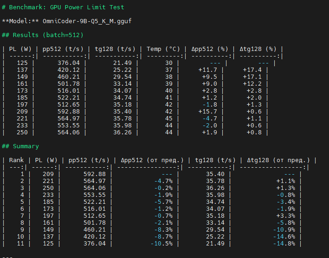329x258 pixels.
Task: Click the +17.4 value in Results table
Action: coord(252,70)
